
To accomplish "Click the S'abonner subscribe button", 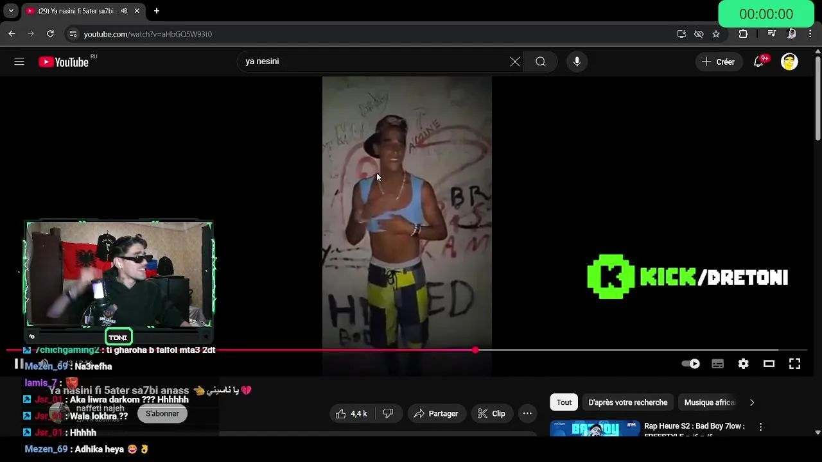I will click(162, 414).
